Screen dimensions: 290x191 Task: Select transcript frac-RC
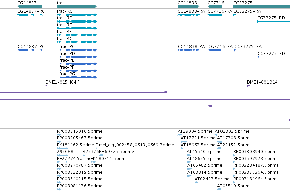pos(77,15)
